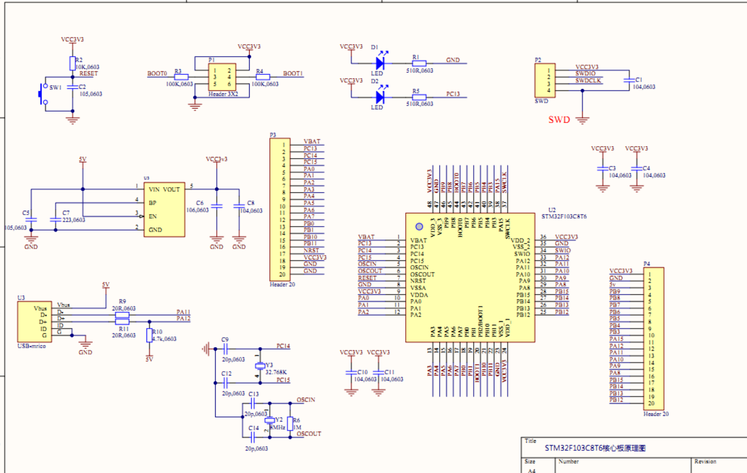Click the A4 size field in title block
Image resolution: width=747 pixels, height=473 pixels.
click(x=531, y=470)
